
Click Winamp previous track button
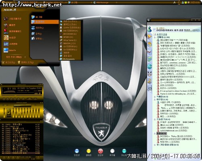4,99
